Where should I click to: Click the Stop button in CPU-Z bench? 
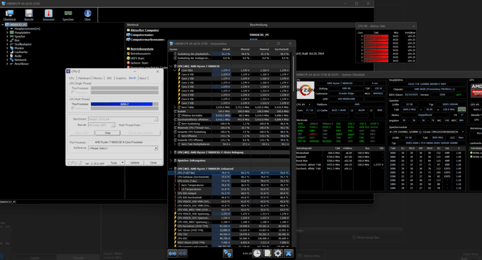[108, 133]
